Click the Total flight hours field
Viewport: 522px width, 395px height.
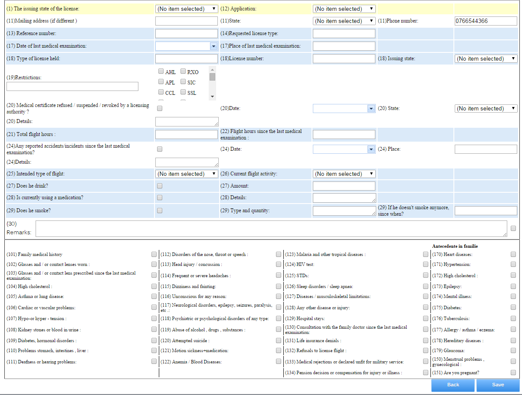[x=187, y=134]
